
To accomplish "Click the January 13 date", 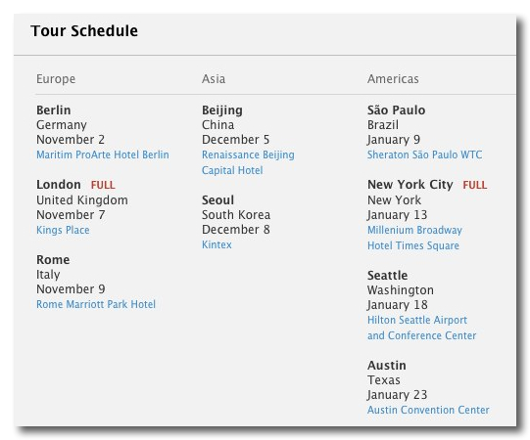I will [398, 215].
